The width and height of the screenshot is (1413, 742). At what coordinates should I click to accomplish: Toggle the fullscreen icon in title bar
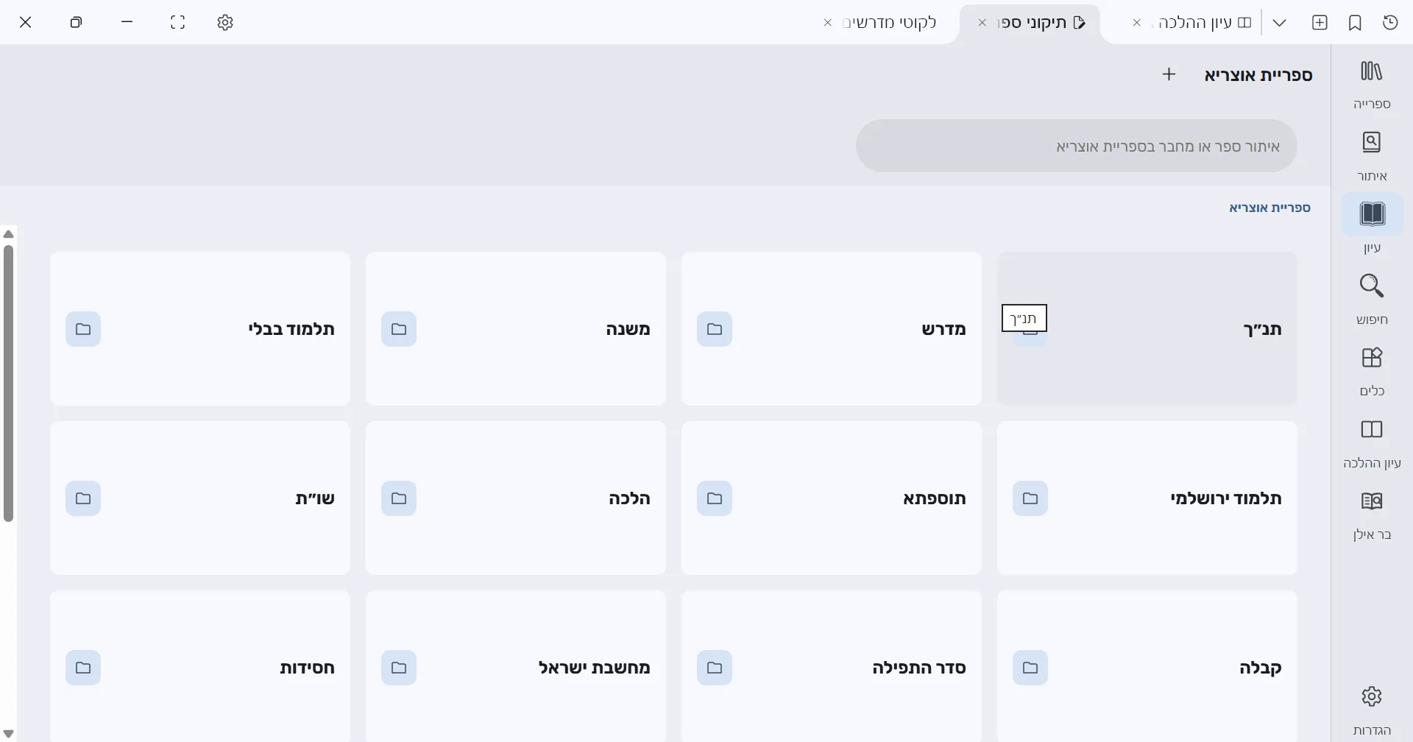click(177, 23)
